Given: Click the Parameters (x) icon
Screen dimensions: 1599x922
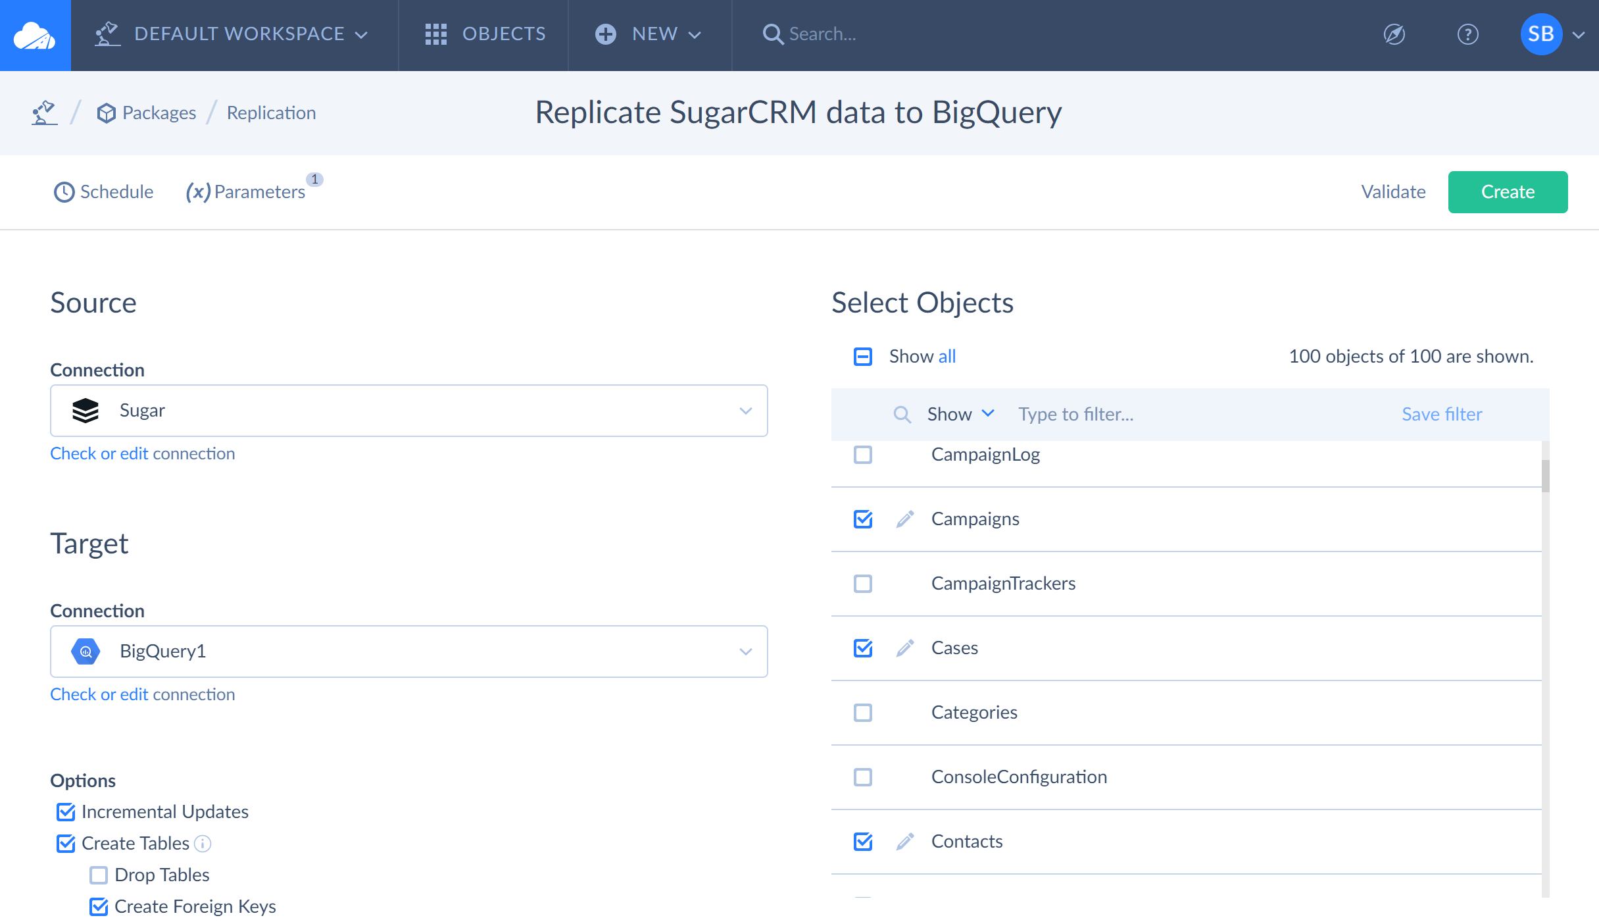Looking at the screenshot, I should [x=198, y=192].
